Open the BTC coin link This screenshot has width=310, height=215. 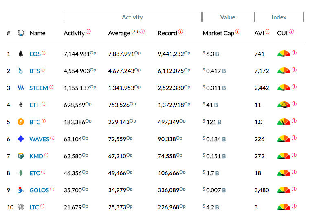coord(35,122)
